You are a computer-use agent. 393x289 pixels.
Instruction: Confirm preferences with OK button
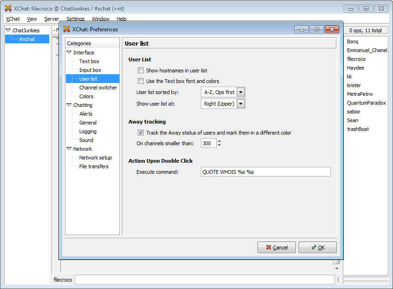click(x=317, y=248)
